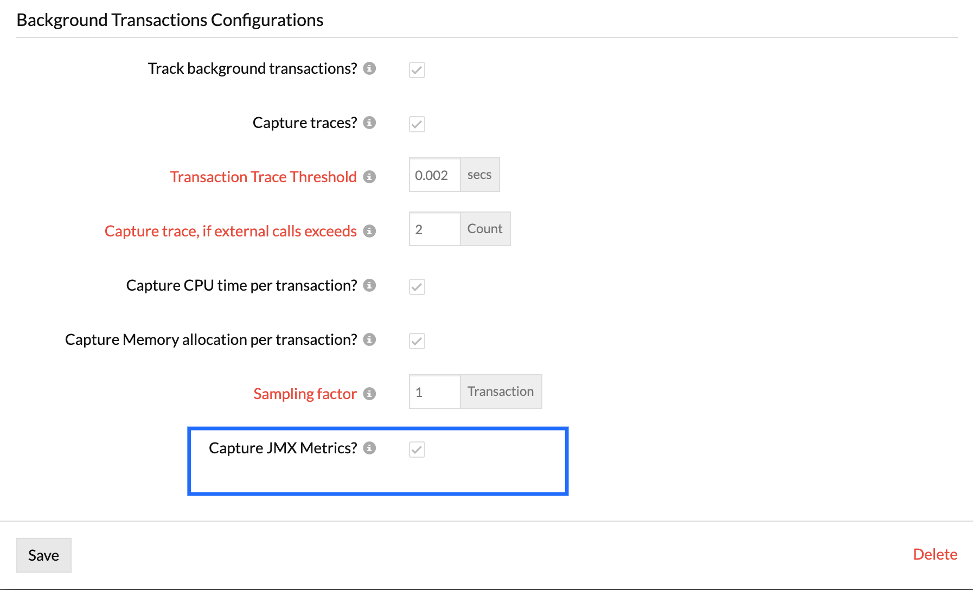This screenshot has height=590, width=973.
Task: Disable the Capture JMX Metrics checkbox
Action: (x=417, y=450)
